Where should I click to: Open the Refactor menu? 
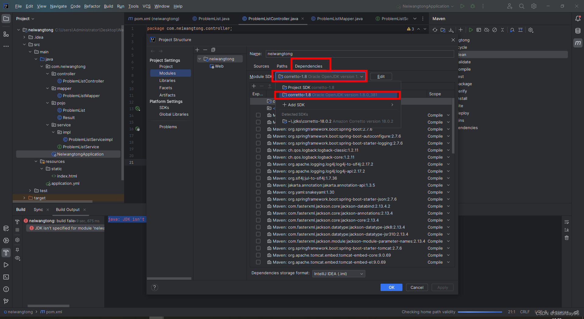point(92,6)
